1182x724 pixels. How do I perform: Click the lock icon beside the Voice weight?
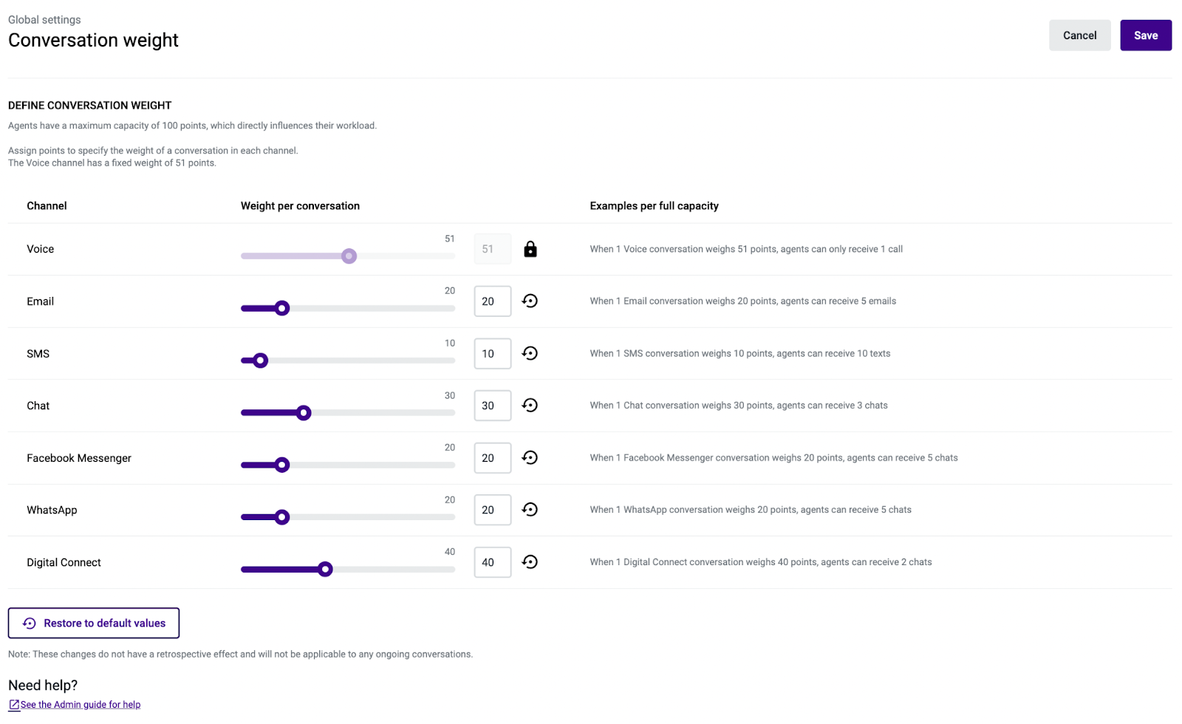[530, 249]
